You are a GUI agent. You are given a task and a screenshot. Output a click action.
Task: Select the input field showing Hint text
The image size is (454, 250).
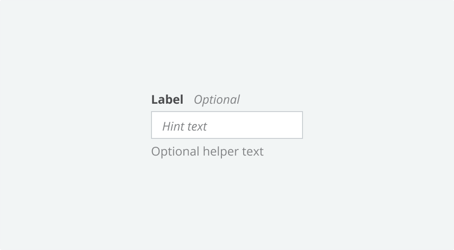click(227, 125)
